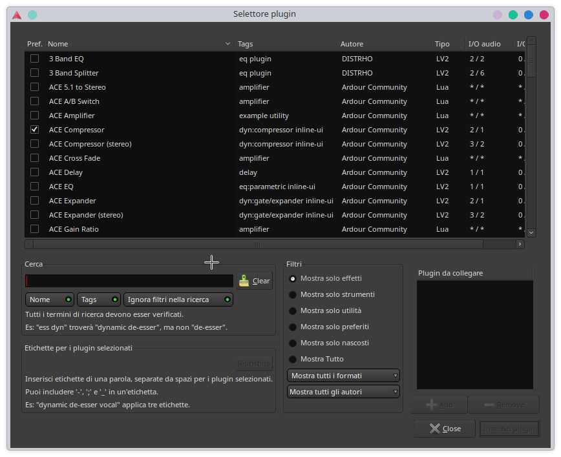Uncheck the ACE Compressor favorite checkbox
This screenshot has width=561, height=457.
[34, 129]
